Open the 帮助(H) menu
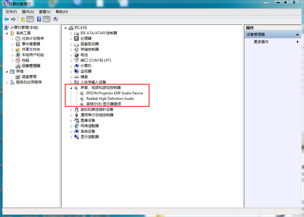This screenshot has width=304, height=217. (x=62, y=12)
